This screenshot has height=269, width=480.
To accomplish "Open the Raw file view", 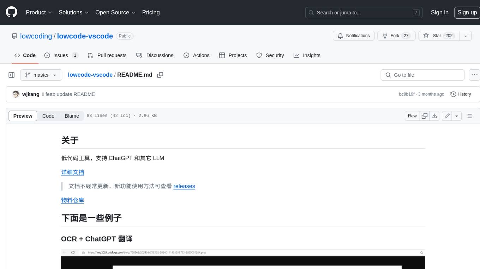I will [412, 116].
